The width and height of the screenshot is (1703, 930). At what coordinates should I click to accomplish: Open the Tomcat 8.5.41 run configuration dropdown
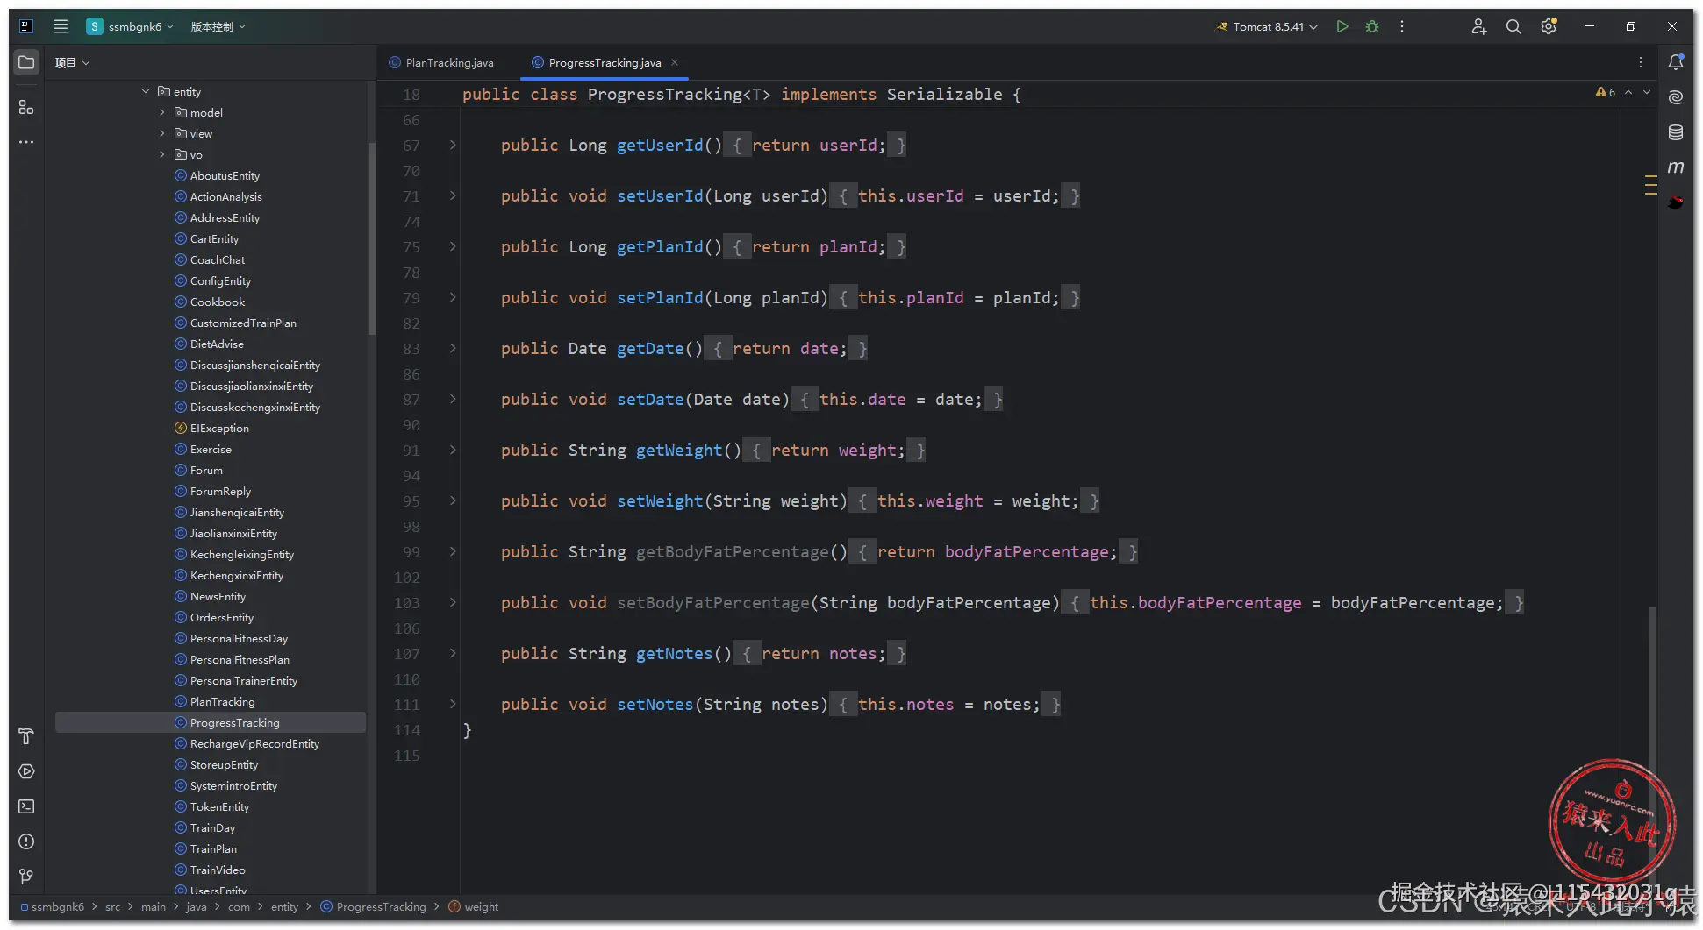(1267, 26)
